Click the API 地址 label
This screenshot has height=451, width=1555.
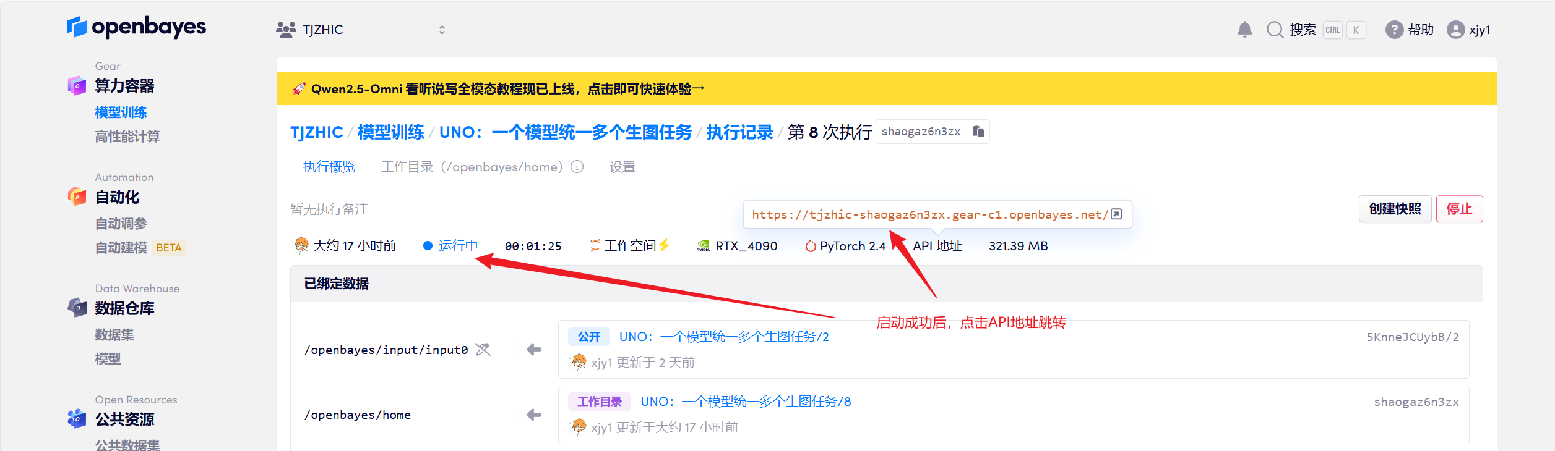937,246
